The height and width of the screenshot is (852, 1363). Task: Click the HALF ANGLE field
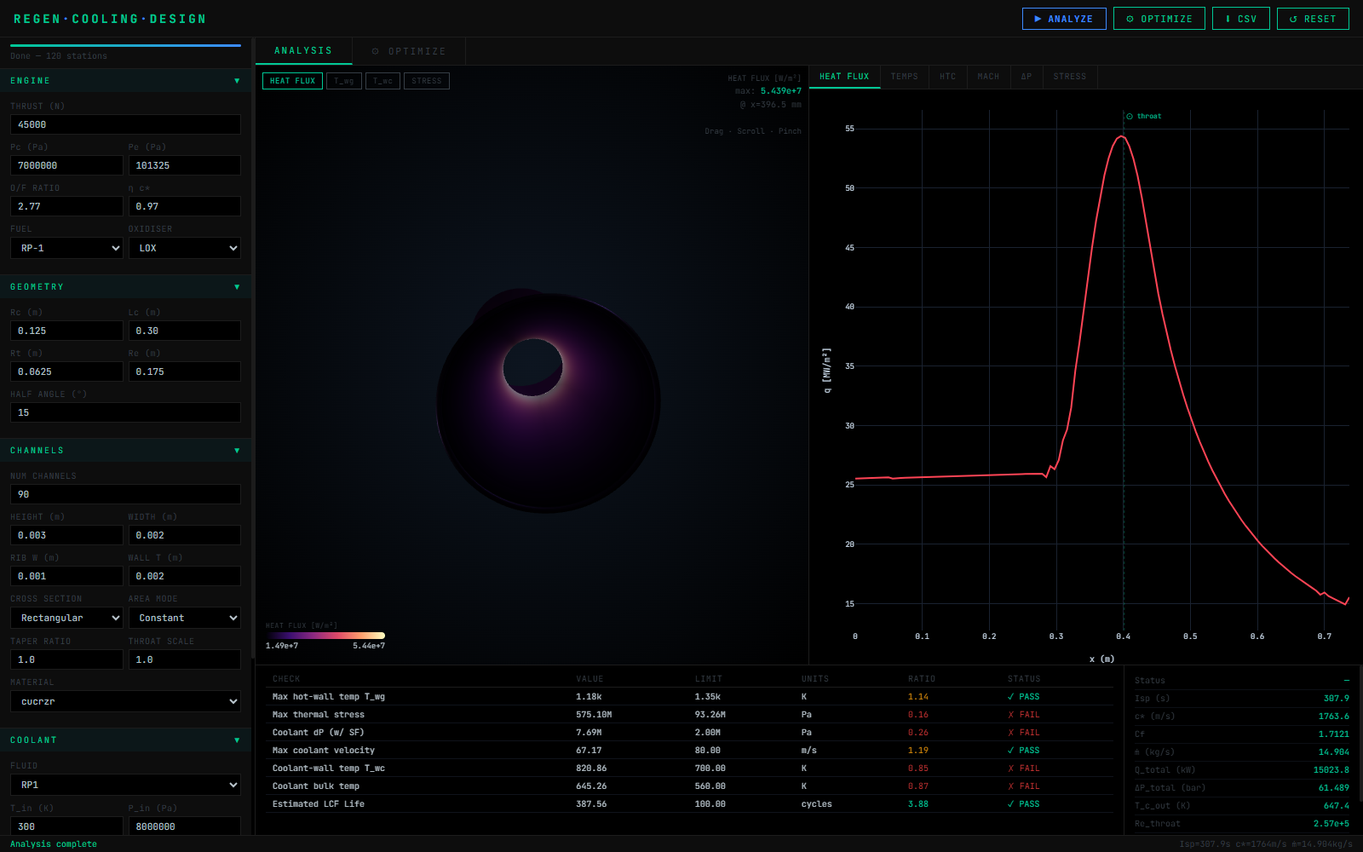[x=125, y=412]
